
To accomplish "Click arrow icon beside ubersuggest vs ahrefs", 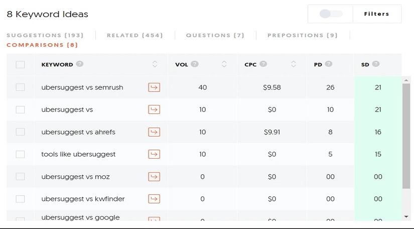I will [154, 132].
